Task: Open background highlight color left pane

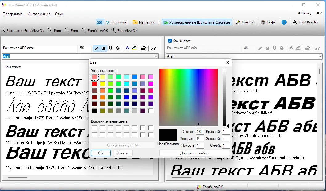Action: tap(134, 48)
